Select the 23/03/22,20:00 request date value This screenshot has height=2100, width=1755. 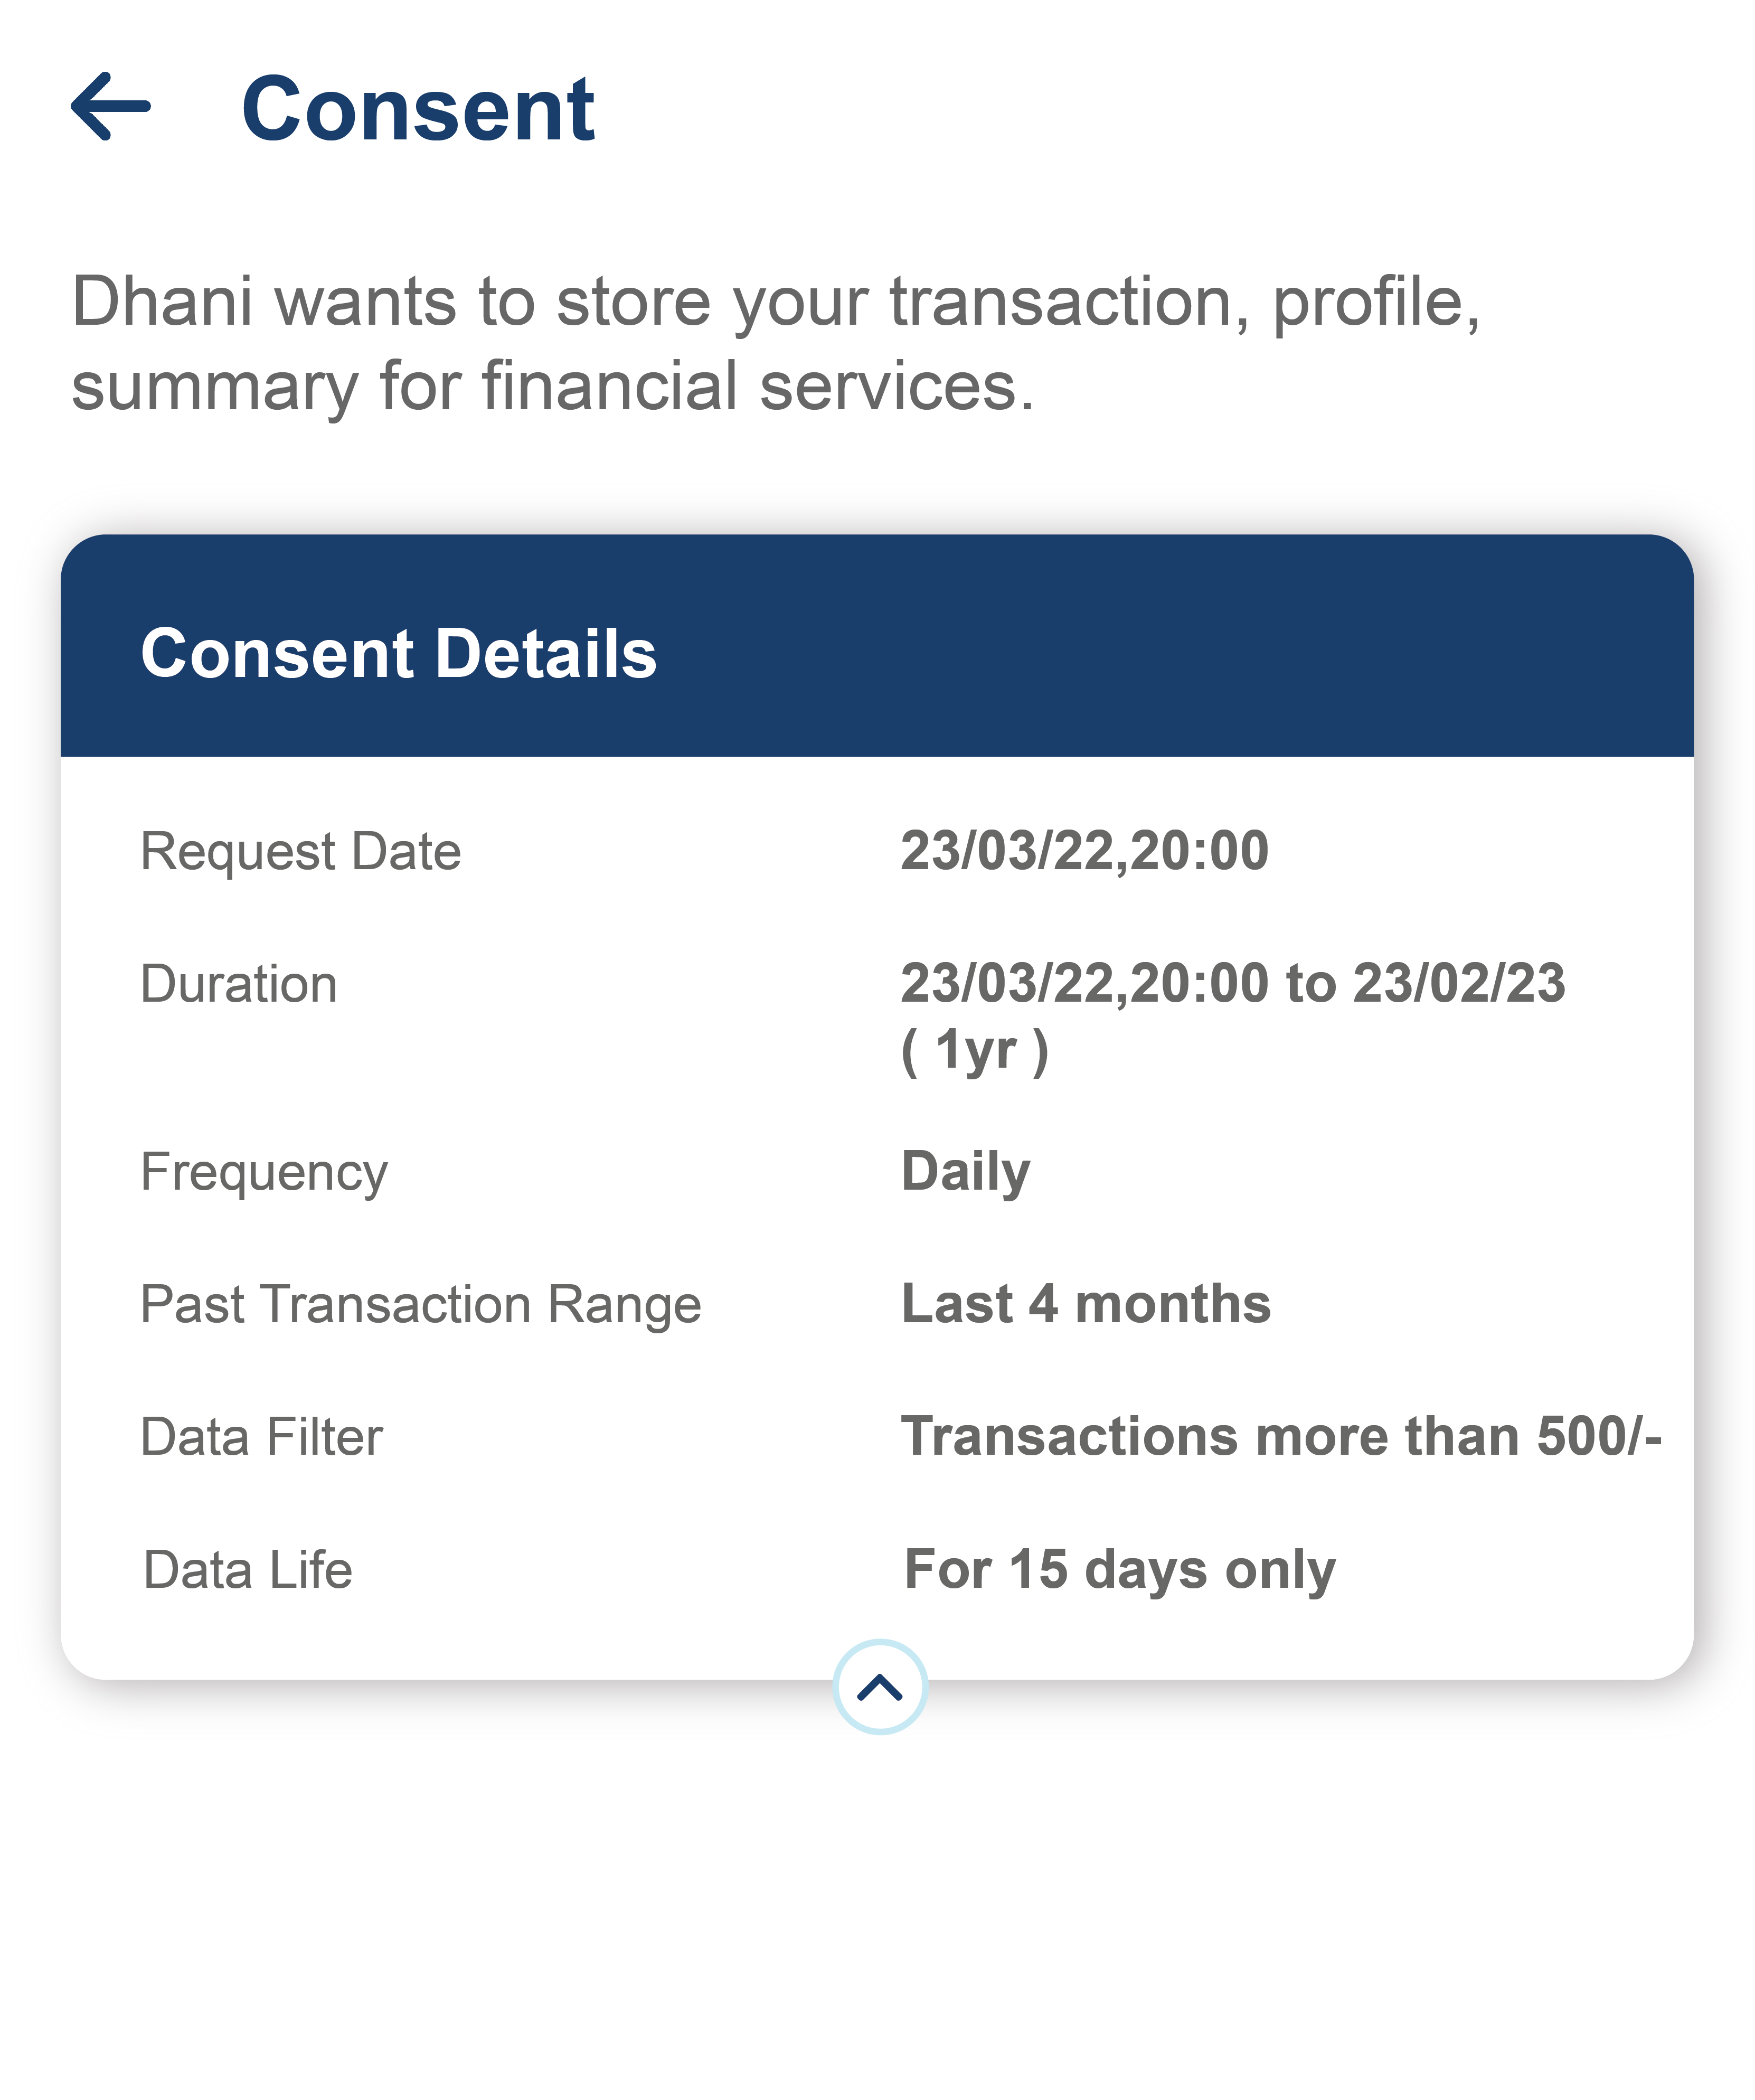[1085, 851]
